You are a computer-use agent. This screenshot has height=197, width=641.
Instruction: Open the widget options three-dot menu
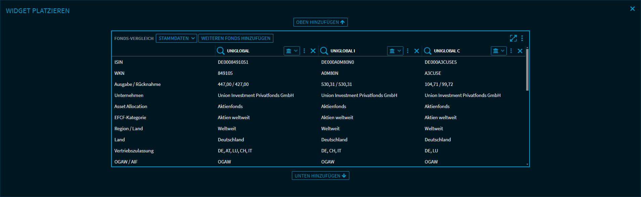[x=522, y=38]
